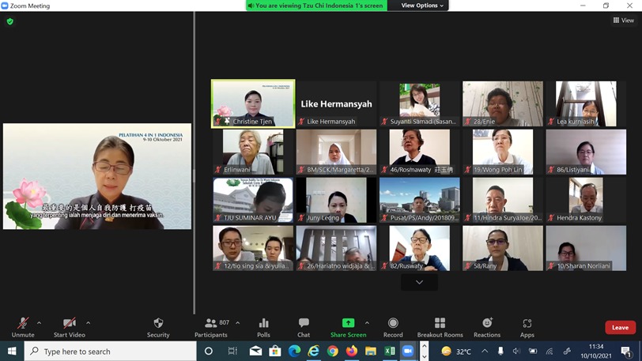Open the Polls panel
This screenshot has width=642, height=361.
coord(264,328)
